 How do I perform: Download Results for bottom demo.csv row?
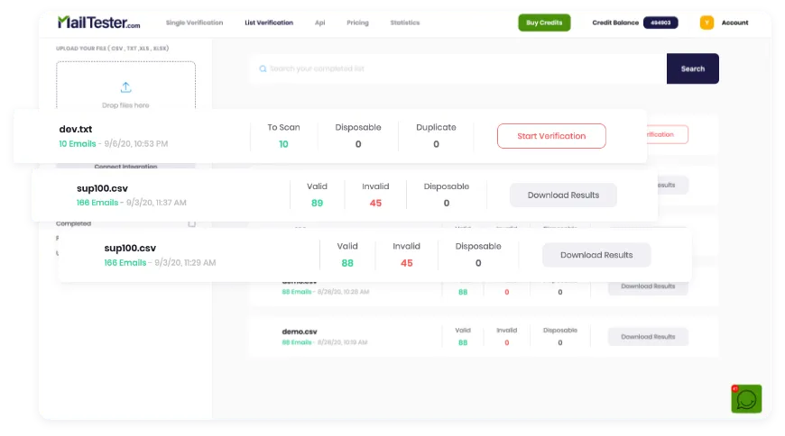(x=648, y=337)
